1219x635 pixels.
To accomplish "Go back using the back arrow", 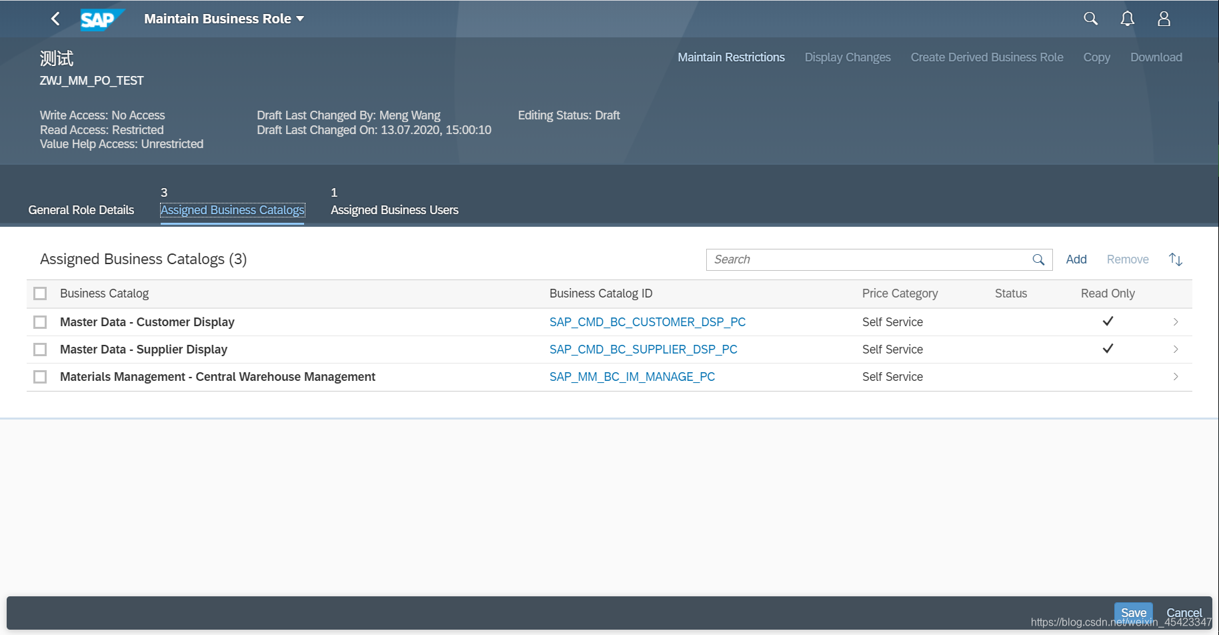I will click(x=56, y=19).
